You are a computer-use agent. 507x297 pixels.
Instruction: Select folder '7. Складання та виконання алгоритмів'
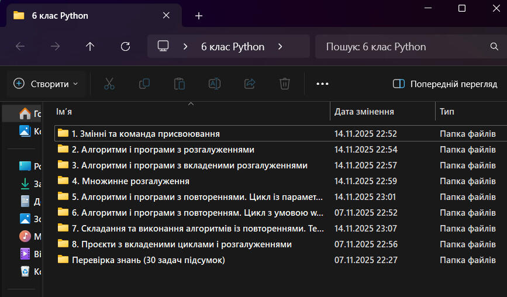coord(281,228)
